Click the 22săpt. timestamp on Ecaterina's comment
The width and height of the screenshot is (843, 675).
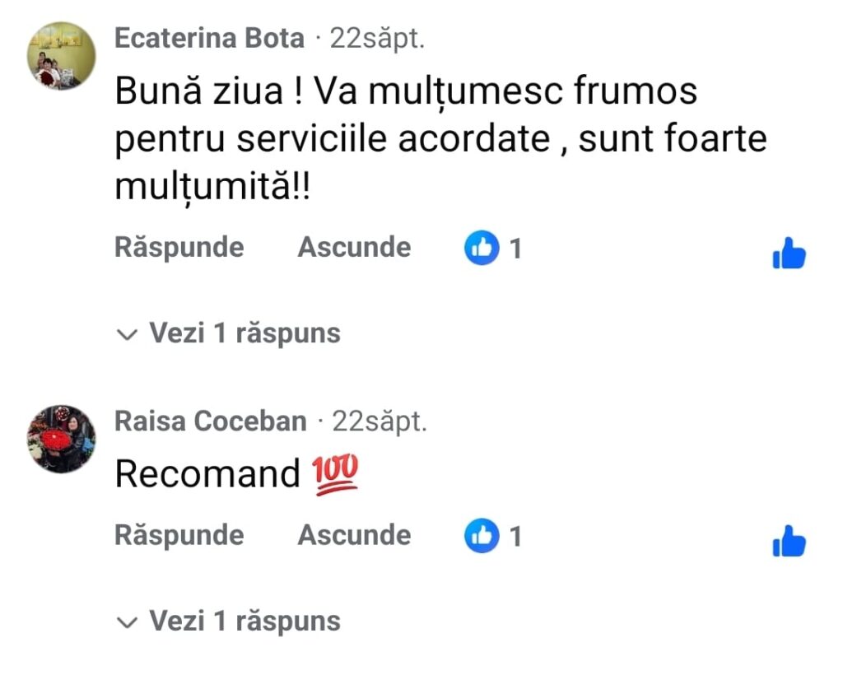(377, 38)
